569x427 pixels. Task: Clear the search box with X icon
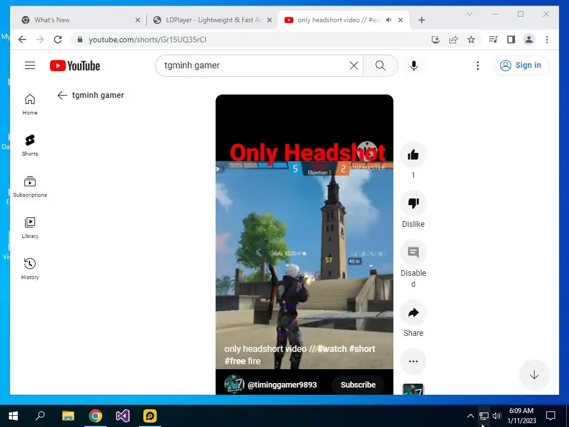point(354,66)
